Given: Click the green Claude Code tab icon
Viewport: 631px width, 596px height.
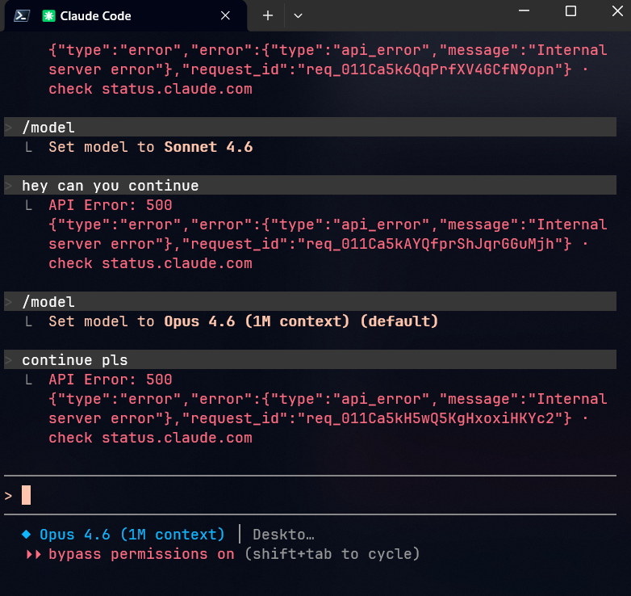Looking at the screenshot, I should coord(48,15).
